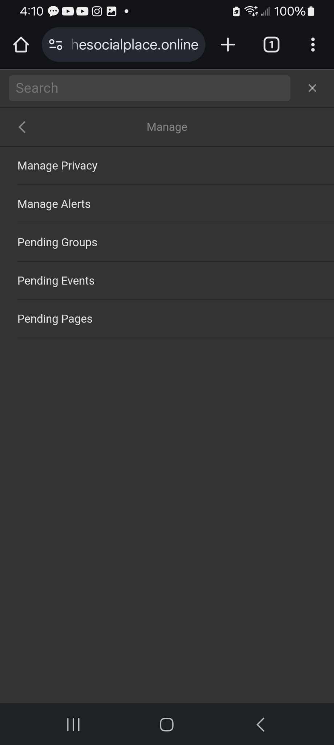
Task: Tap the Search input field
Action: (149, 88)
